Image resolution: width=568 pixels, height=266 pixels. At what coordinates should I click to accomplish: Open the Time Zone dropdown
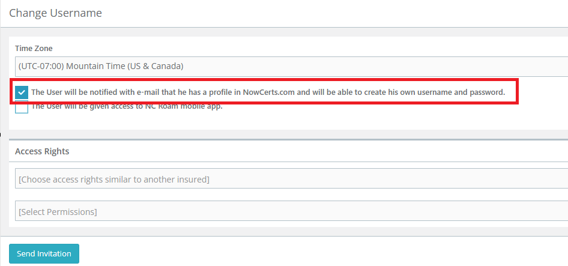[x=291, y=66]
